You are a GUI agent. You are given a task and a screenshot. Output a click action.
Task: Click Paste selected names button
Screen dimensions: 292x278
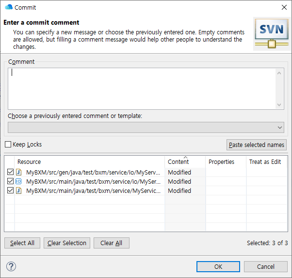(257, 145)
